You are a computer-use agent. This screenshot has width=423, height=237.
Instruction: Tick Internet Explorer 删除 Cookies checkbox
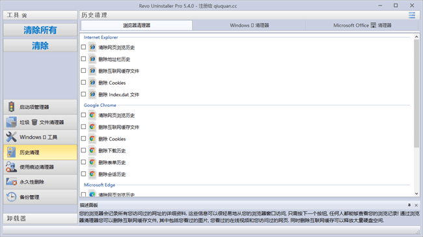[x=83, y=82]
